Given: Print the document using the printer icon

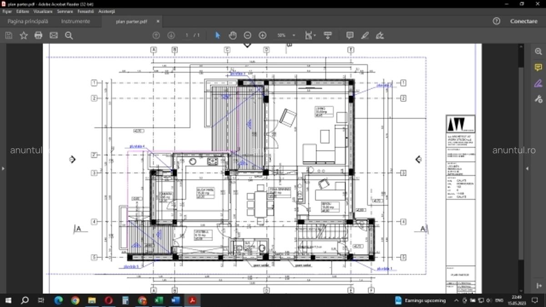Looking at the screenshot, I should [38, 35].
